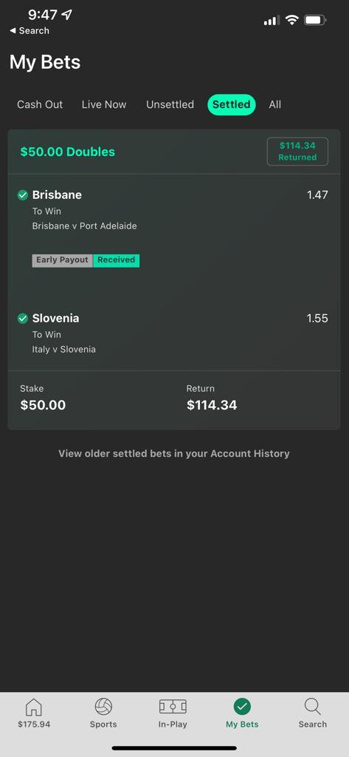Switch to the Unsettled tab
349x757 pixels.
[x=170, y=105]
